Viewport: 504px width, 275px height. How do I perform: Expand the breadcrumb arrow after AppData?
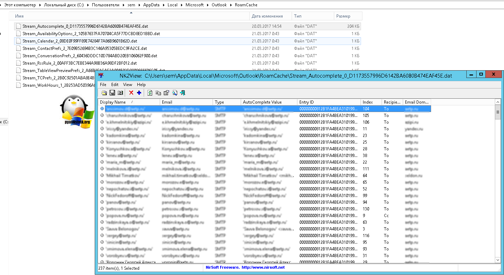pyautogui.click(x=164, y=5)
